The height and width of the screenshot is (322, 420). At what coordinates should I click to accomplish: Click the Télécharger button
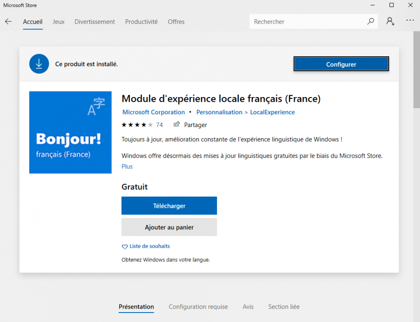(169, 206)
